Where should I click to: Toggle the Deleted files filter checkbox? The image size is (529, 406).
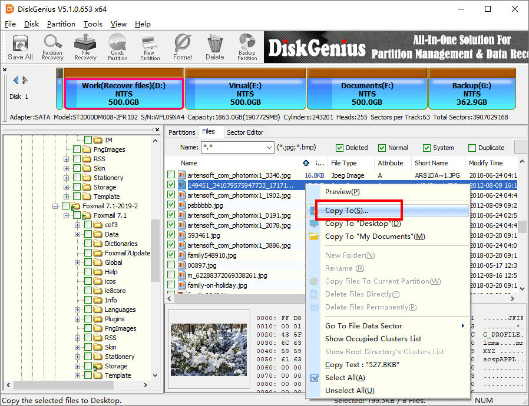click(x=339, y=148)
